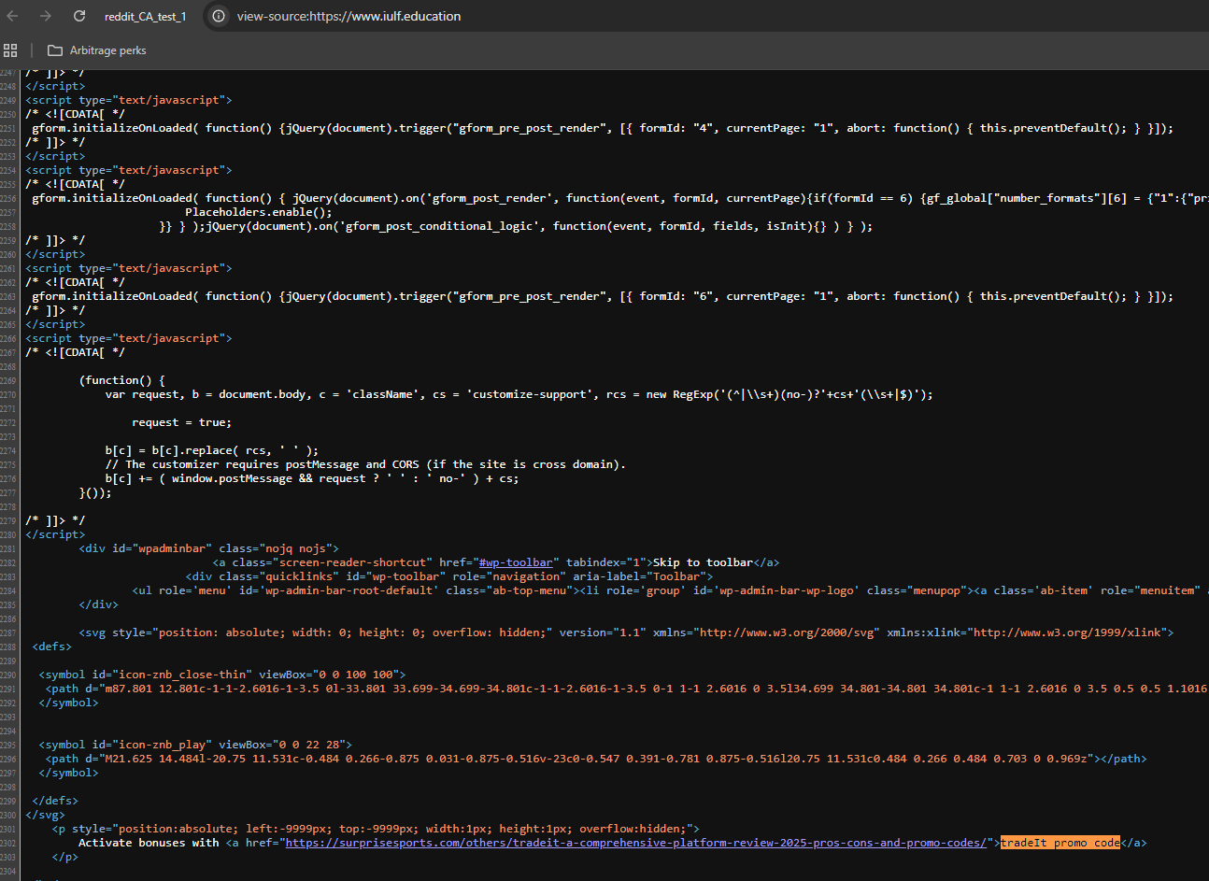Screen dimensions: 1209x881
Task: Click the "Activate bonuses with" text
Action: 149,843
